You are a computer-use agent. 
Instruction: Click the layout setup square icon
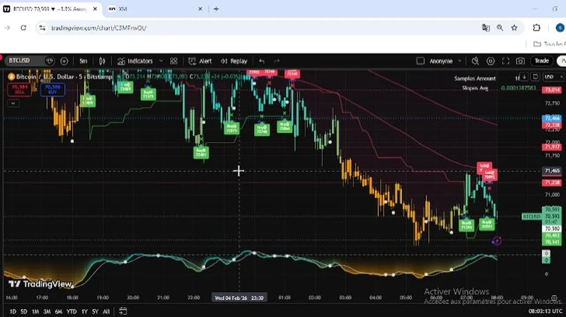[420, 61]
